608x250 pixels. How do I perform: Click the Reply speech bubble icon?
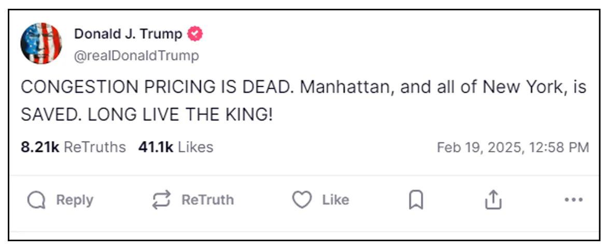[36, 200]
